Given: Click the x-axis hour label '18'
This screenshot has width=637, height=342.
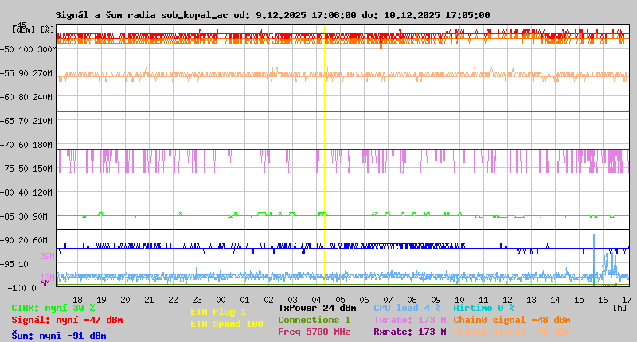Looking at the screenshot, I should coord(77,300).
